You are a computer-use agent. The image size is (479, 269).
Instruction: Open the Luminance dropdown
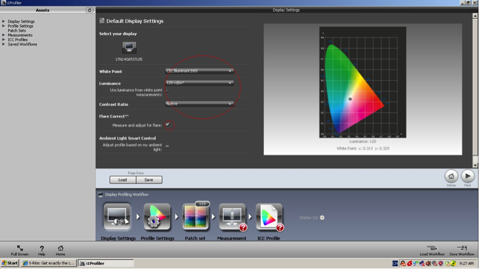coord(199,83)
